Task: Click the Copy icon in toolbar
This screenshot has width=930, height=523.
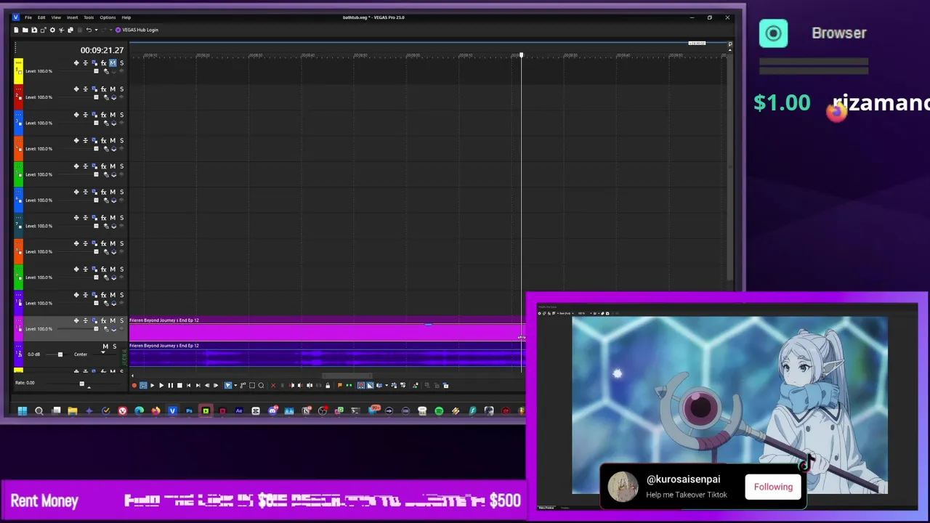Action: tap(70, 30)
